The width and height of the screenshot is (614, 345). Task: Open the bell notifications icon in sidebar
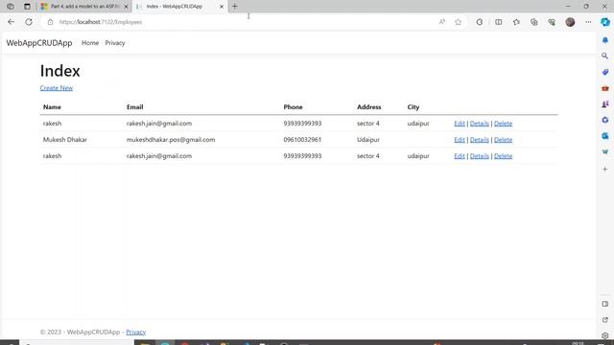click(x=605, y=40)
